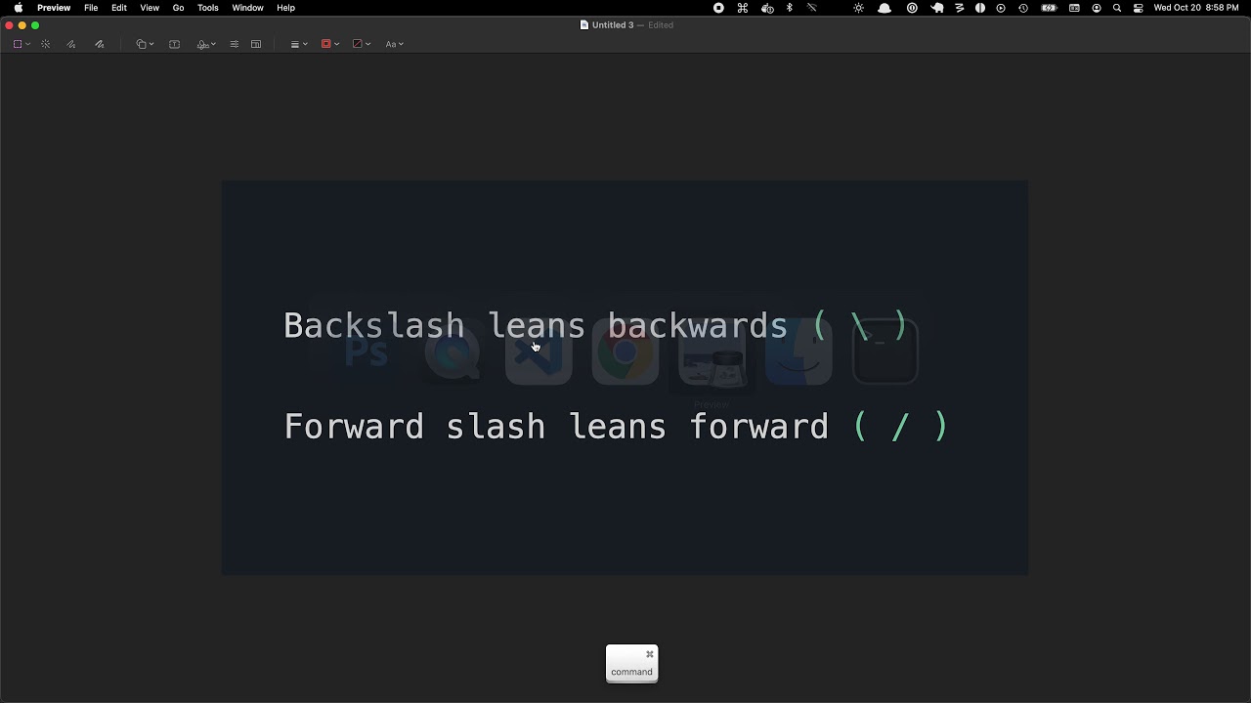Open the Preview application menu
Image resolution: width=1251 pixels, height=703 pixels.
pos(54,8)
